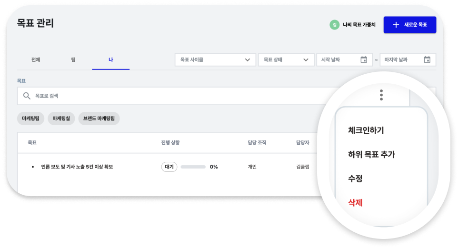Open the 목표 사이클 dropdown
This screenshot has height=248, width=458.
(x=215, y=60)
